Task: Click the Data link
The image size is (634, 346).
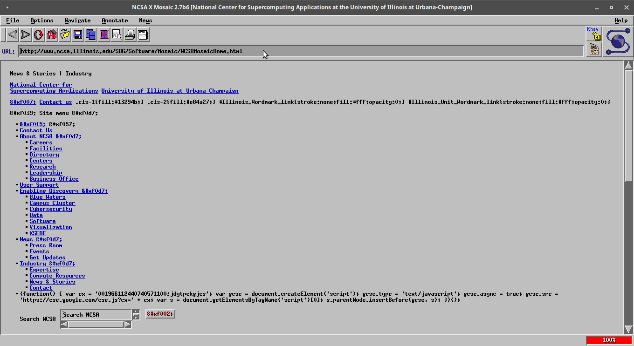Action: [x=36, y=215]
